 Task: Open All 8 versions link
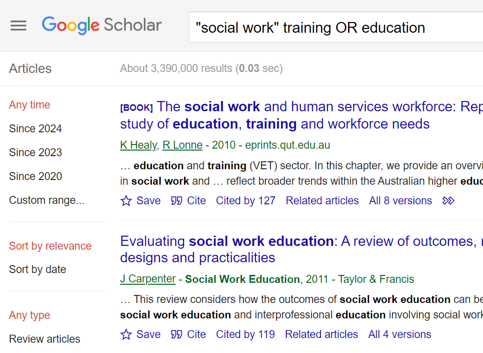pos(400,201)
